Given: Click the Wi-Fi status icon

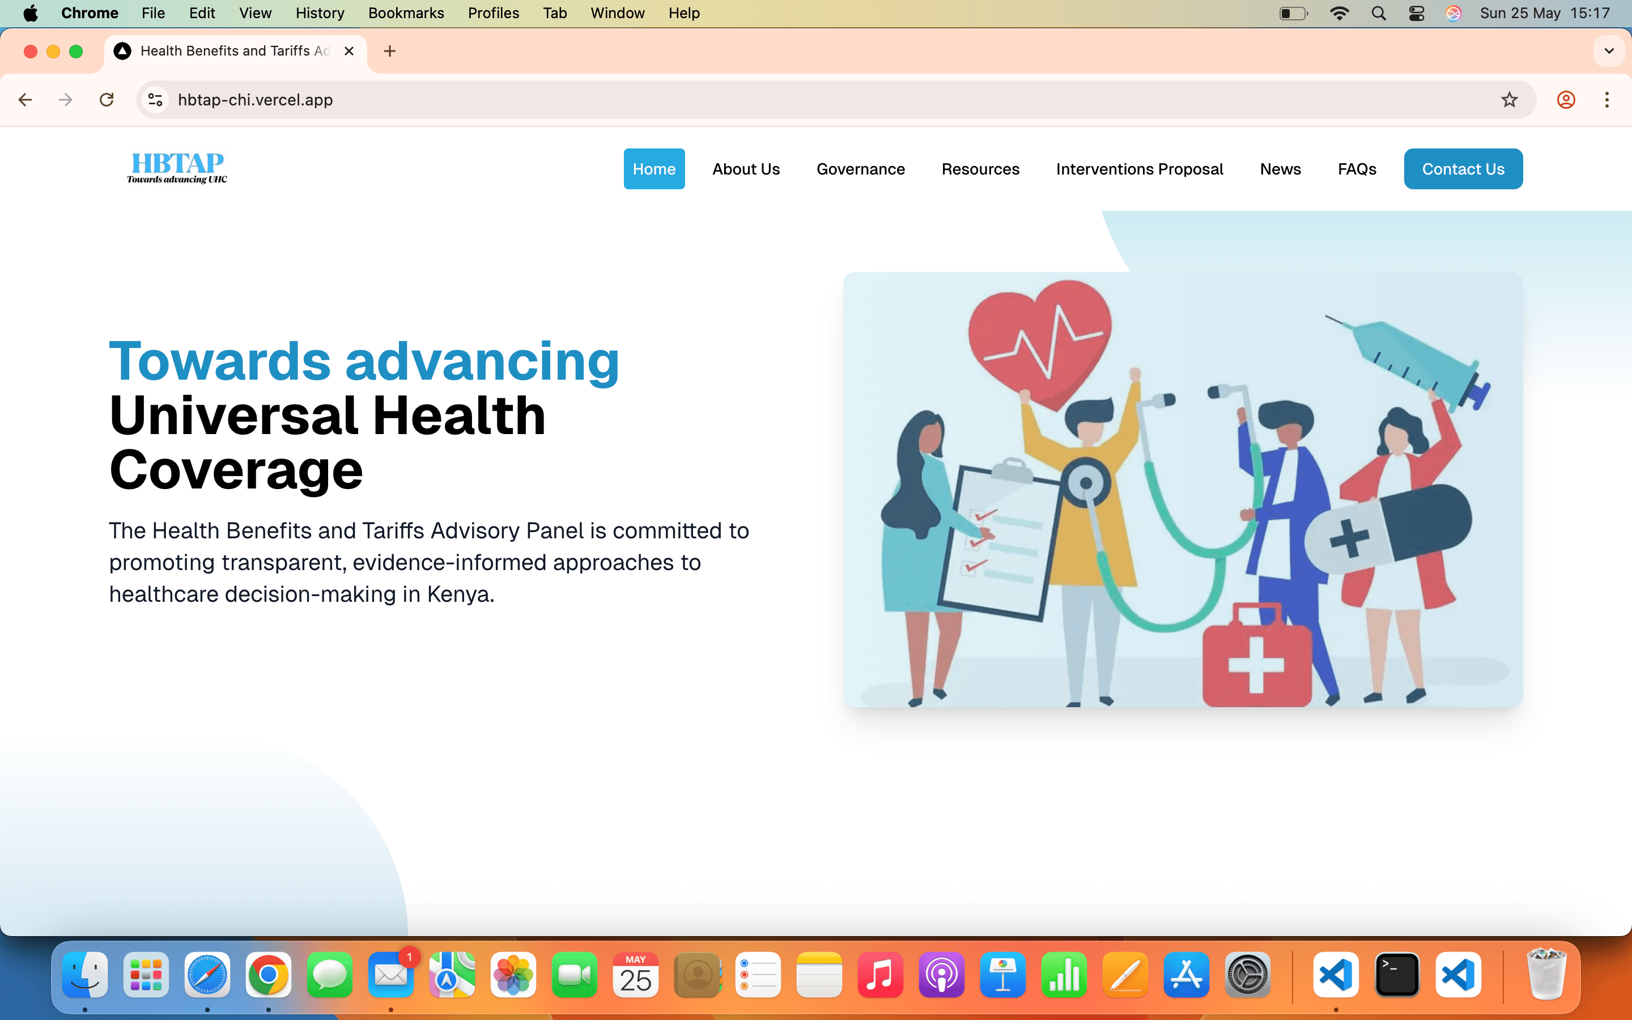Looking at the screenshot, I should [1340, 13].
